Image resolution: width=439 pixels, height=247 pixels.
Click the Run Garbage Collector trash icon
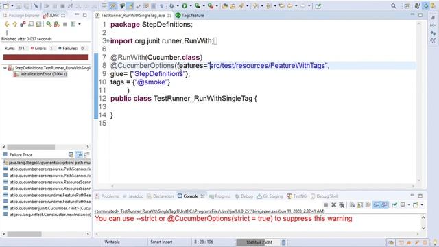click(x=283, y=242)
